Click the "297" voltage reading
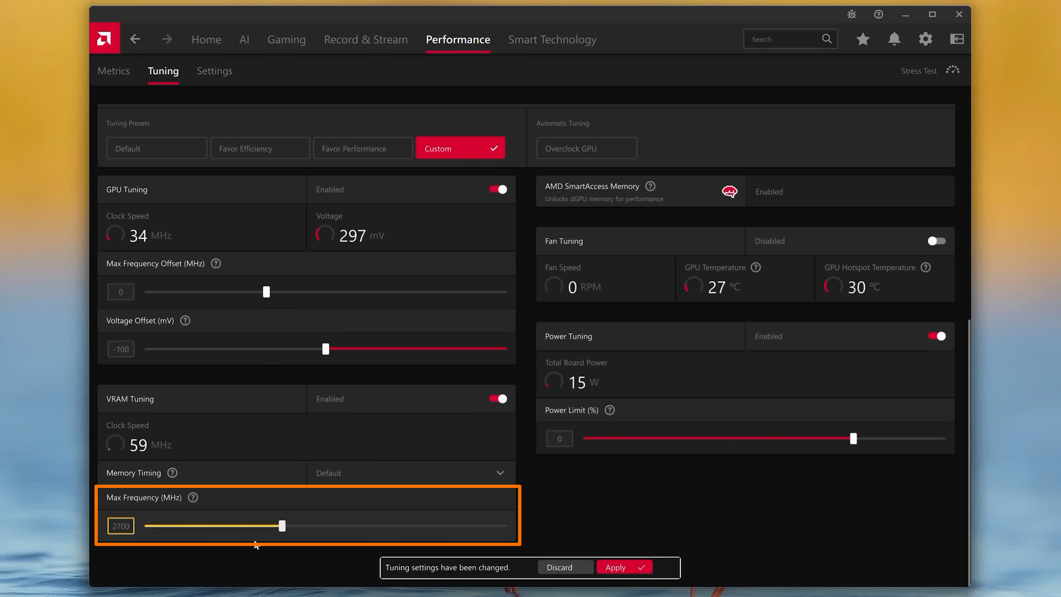 point(352,235)
